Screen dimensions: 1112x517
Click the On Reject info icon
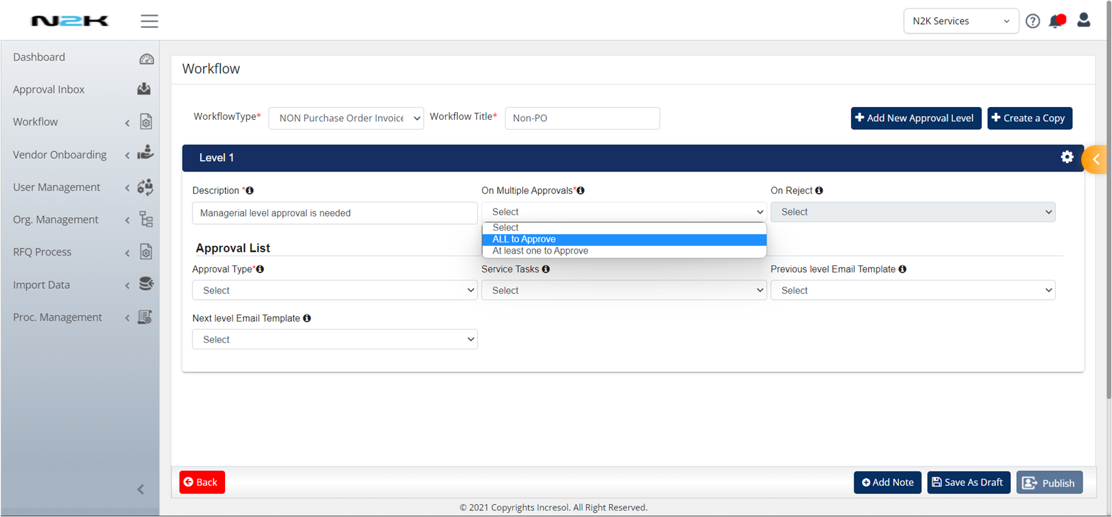[819, 190]
